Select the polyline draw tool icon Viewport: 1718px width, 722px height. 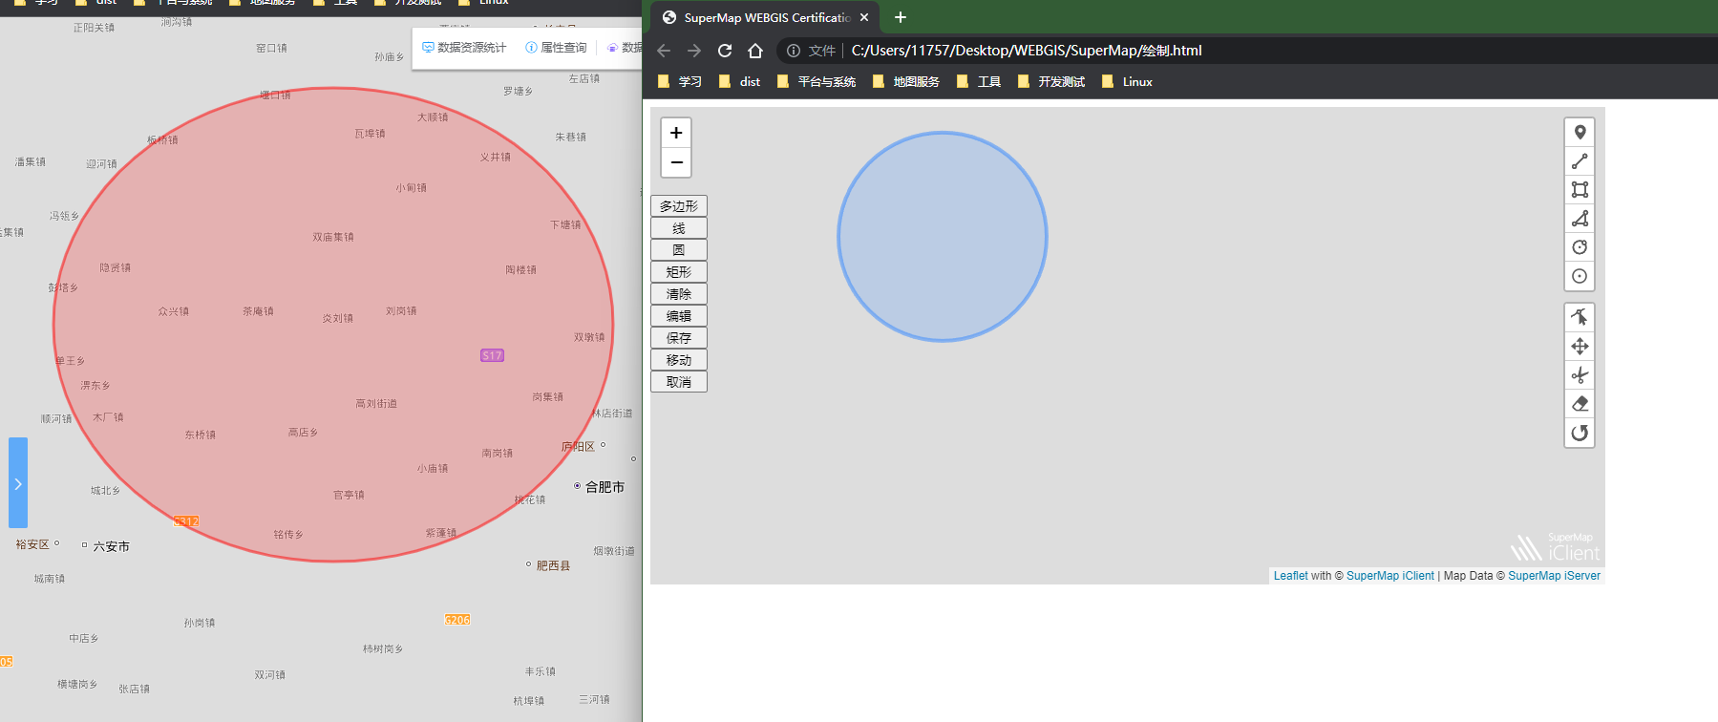[x=1580, y=161]
